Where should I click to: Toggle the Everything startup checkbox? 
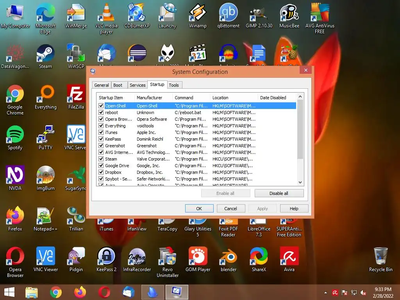(101, 125)
